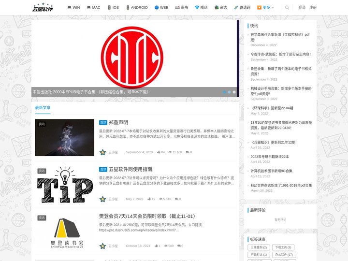Open the 樊登会员7天/14天会员限时领取 article title
Image resolution: width=348 pixels, height=261 pixels.
(148, 216)
